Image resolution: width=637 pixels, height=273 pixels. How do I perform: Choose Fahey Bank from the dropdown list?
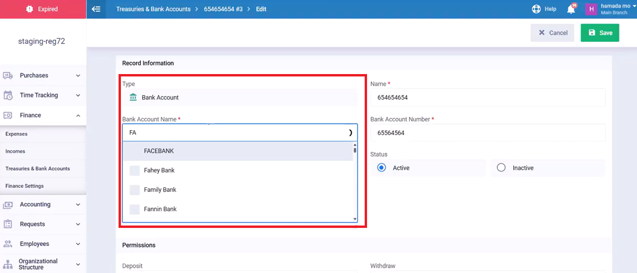point(159,170)
